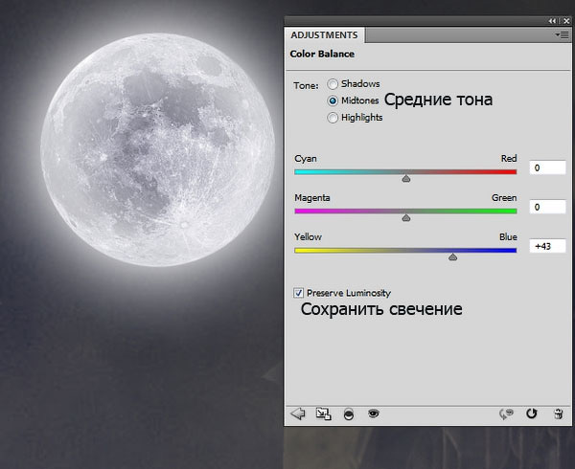The height and width of the screenshot is (469, 575).
Task: Collapse Adjustments panel with double arrows
Action: tap(552, 21)
